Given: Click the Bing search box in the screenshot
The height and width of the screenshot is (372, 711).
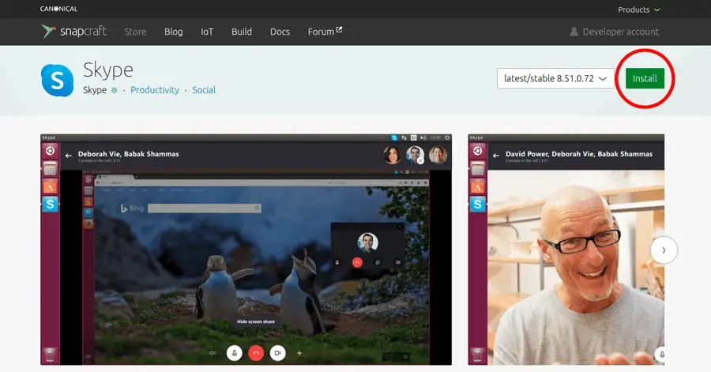Looking at the screenshot, I should [x=205, y=208].
